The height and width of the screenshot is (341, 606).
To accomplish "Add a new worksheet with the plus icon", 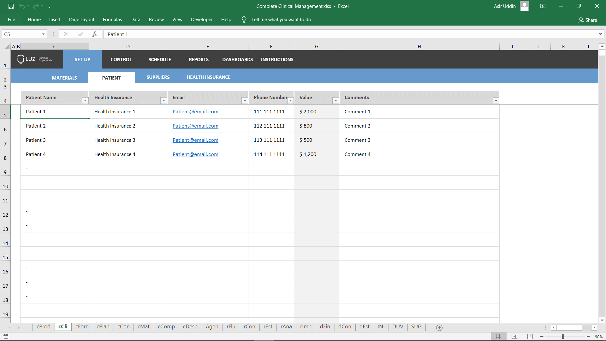I will tap(439, 327).
